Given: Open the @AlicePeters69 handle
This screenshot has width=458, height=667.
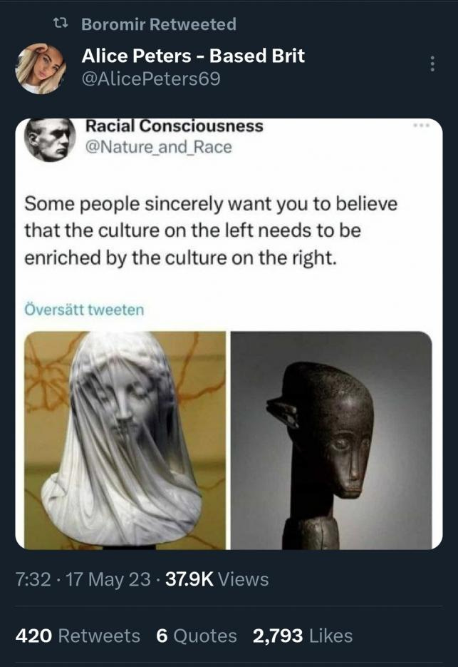Looking at the screenshot, I should point(151,78).
